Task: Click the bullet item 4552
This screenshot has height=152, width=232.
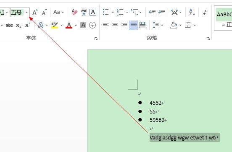Action: click(x=156, y=103)
